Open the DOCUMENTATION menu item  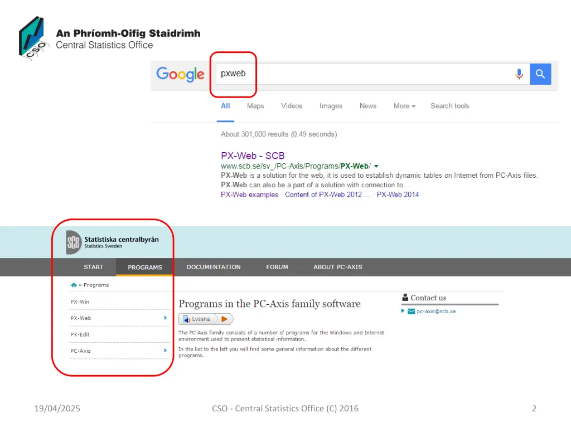[214, 267]
